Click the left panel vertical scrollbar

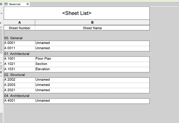(x=1, y=41)
